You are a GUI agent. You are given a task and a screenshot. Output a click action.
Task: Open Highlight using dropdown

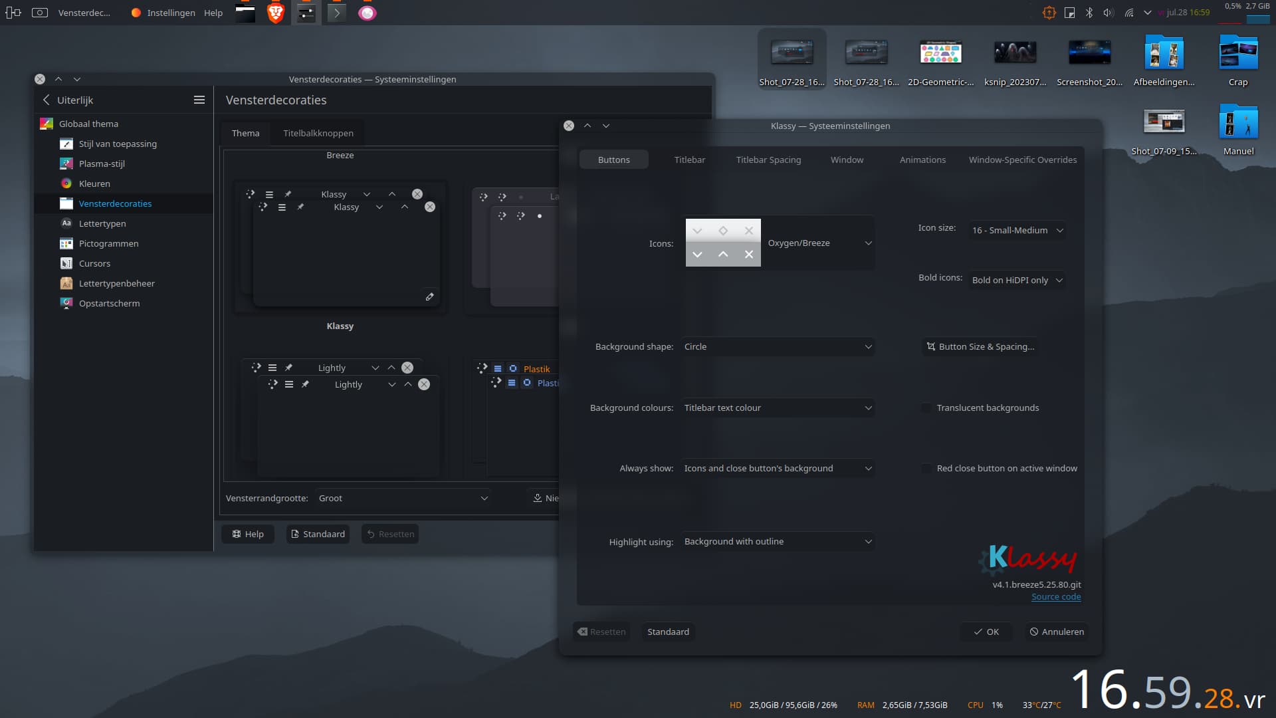point(778,541)
